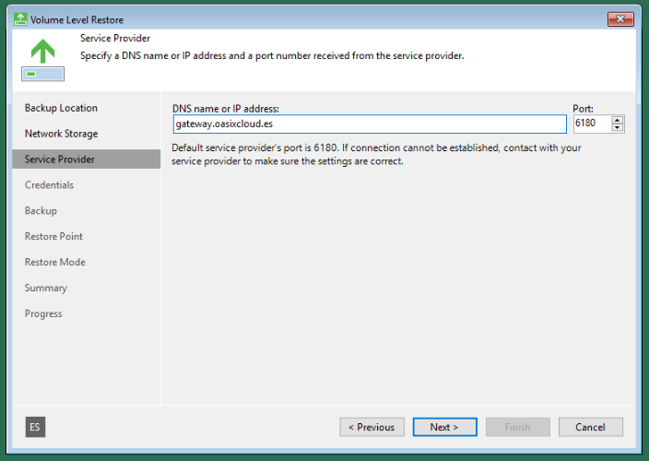The image size is (649, 461).
Task: Click the DNS name or IP address field
Action: click(x=369, y=124)
